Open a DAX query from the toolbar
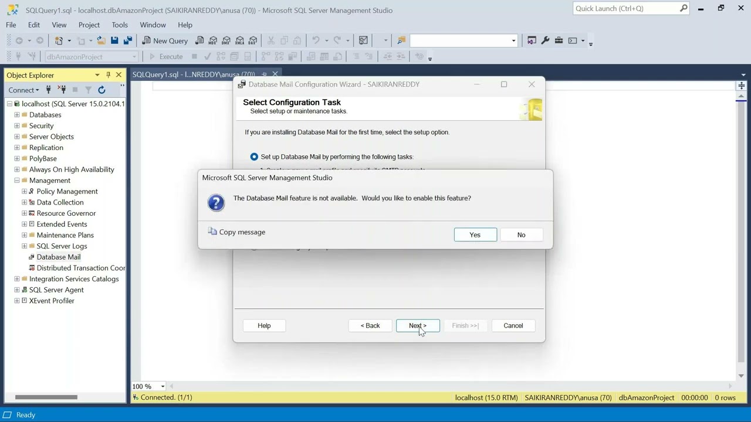This screenshot has width=751, height=422. tap(253, 40)
